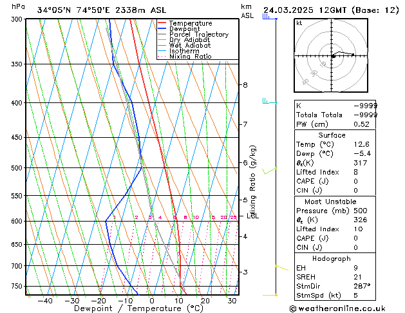Click the Parcel Trajectory legend entry
The width and height of the screenshot is (405, 313).
click(x=198, y=35)
